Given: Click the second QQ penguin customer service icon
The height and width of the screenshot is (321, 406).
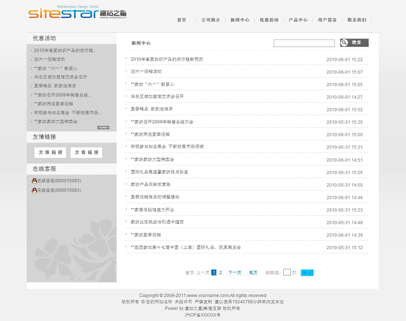Looking at the screenshot, I should click(34, 190).
